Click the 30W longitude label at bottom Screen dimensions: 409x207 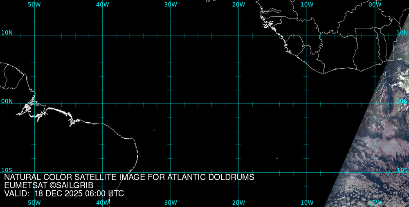171,202
